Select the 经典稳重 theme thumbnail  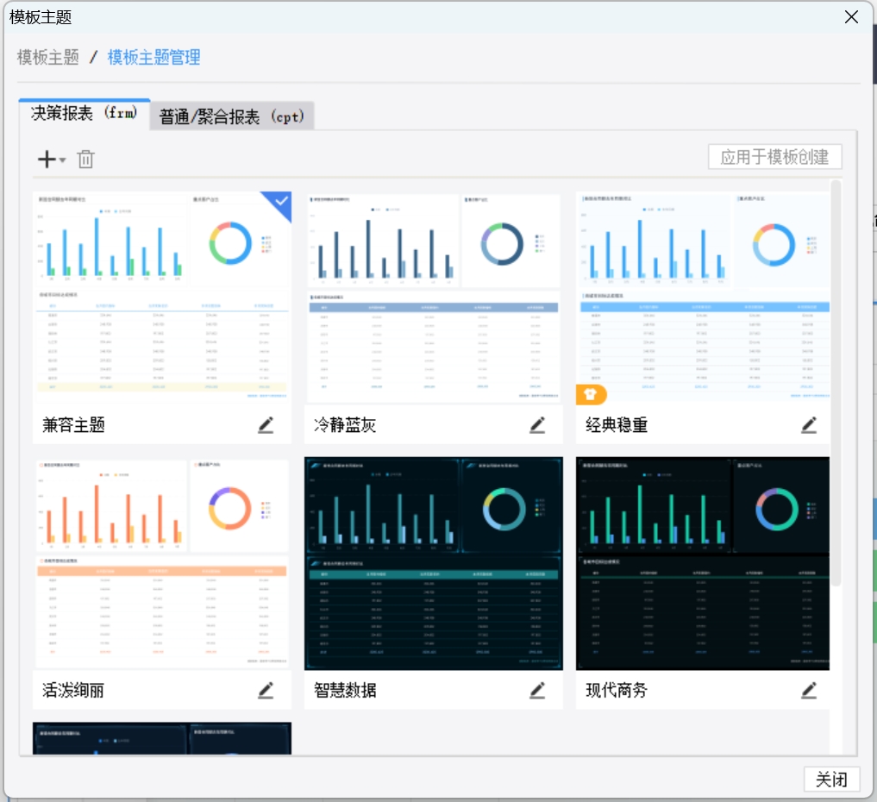click(x=703, y=297)
